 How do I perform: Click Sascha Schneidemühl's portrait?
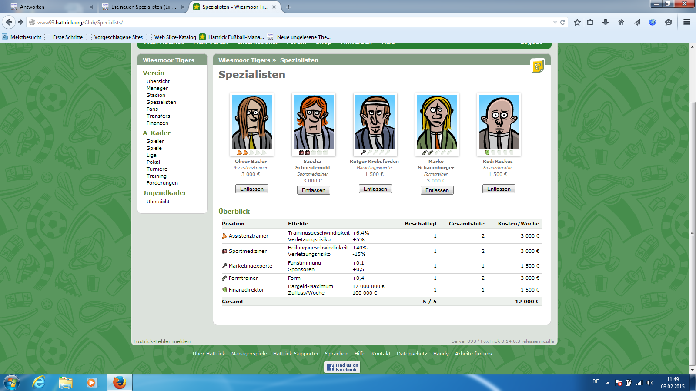click(314, 122)
